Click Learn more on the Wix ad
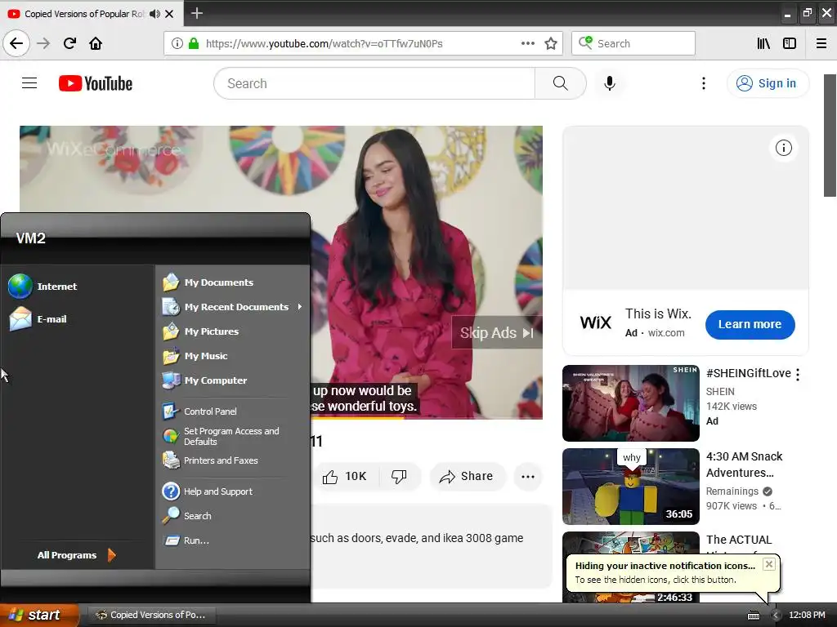Viewport: 837px width, 627px height. 750,324
